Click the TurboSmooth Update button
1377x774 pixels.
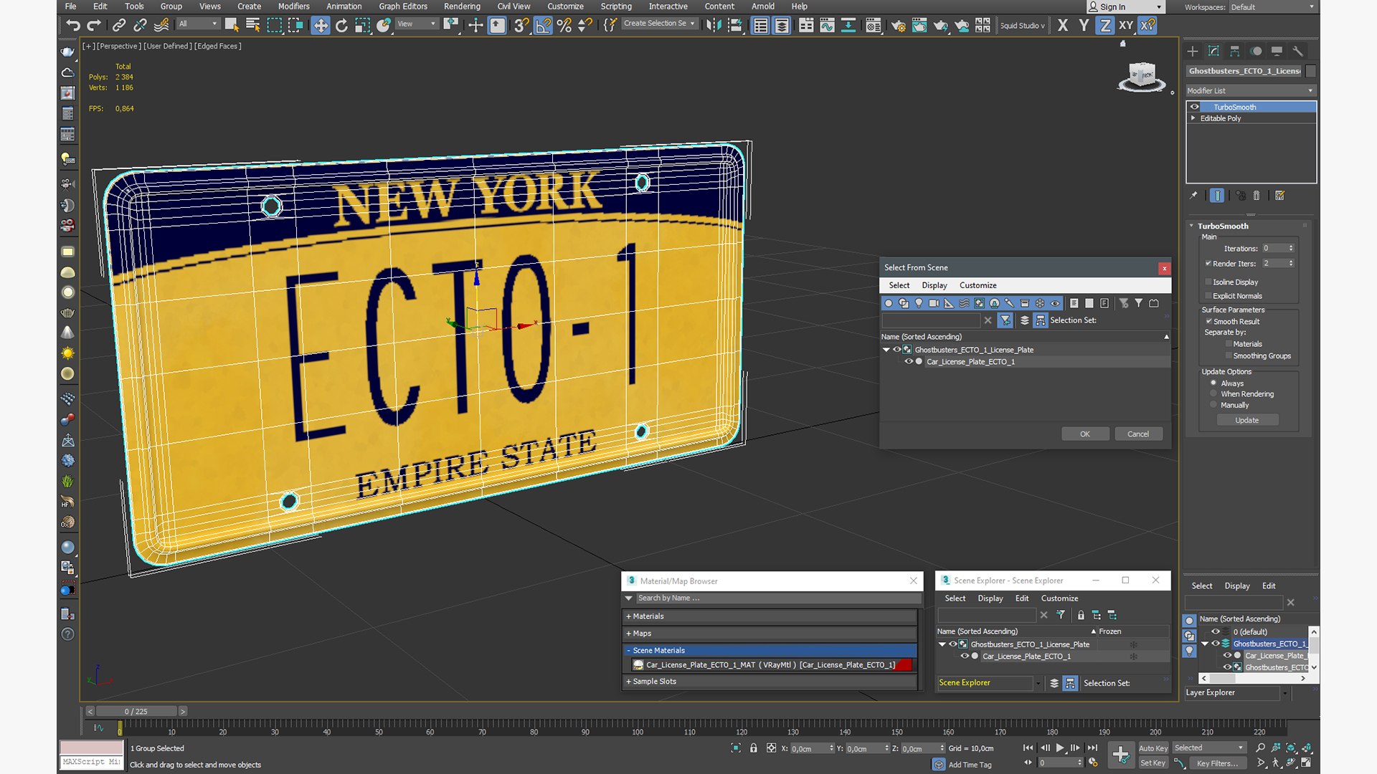coord(1247,421)
